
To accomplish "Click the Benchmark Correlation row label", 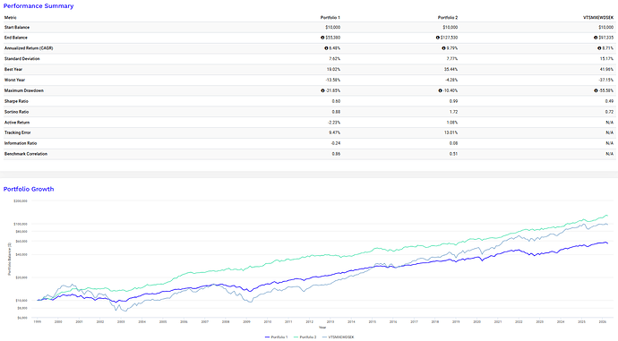I will 26,154.
